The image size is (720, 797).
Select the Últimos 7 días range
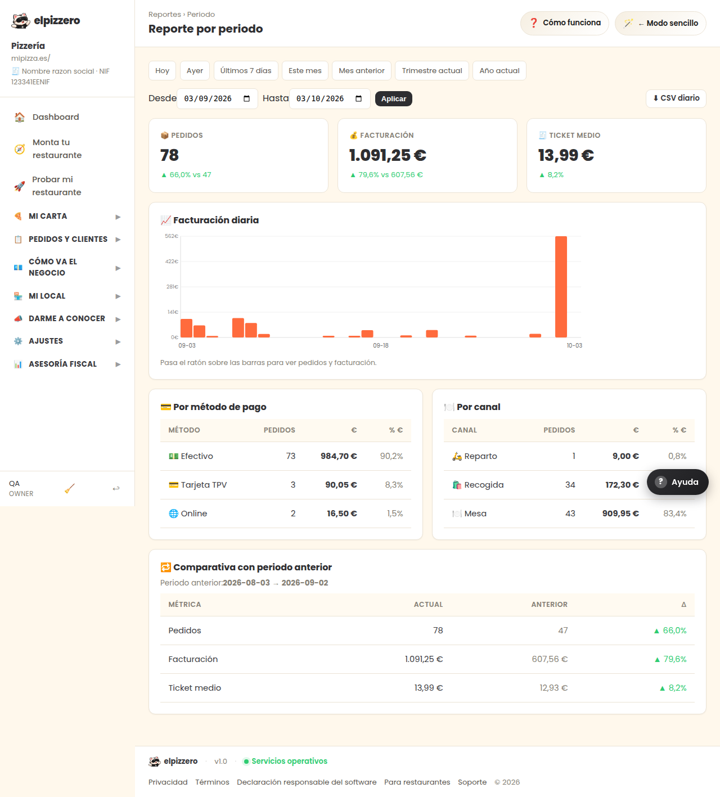tap(246, 71)
